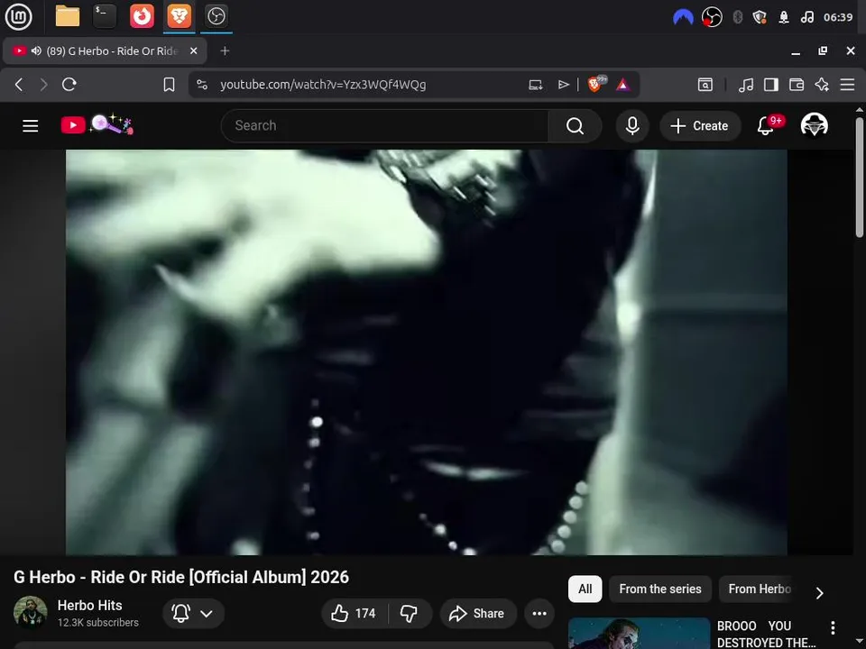Open YouTube notifications bell
866x649 pixels.
pos(767,126)
